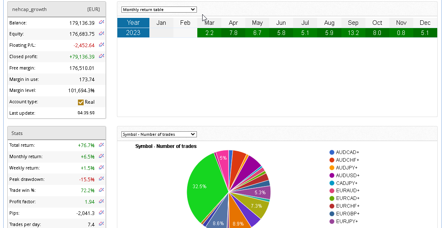Expand the Symbol - Number of trades dropdown
This screenshot has height=228, width=447.
click(x=159, y=134)
